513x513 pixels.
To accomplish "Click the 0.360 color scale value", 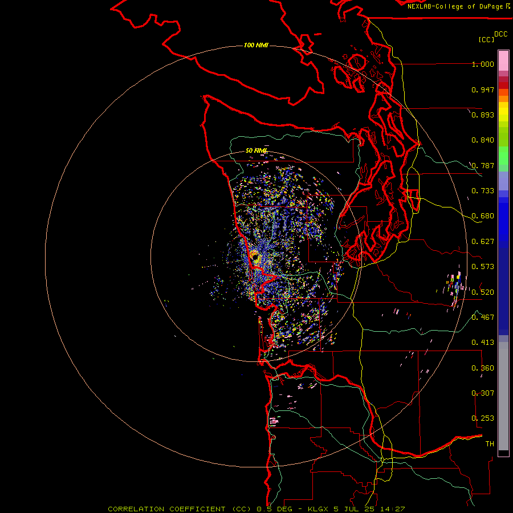I will 483,368.
